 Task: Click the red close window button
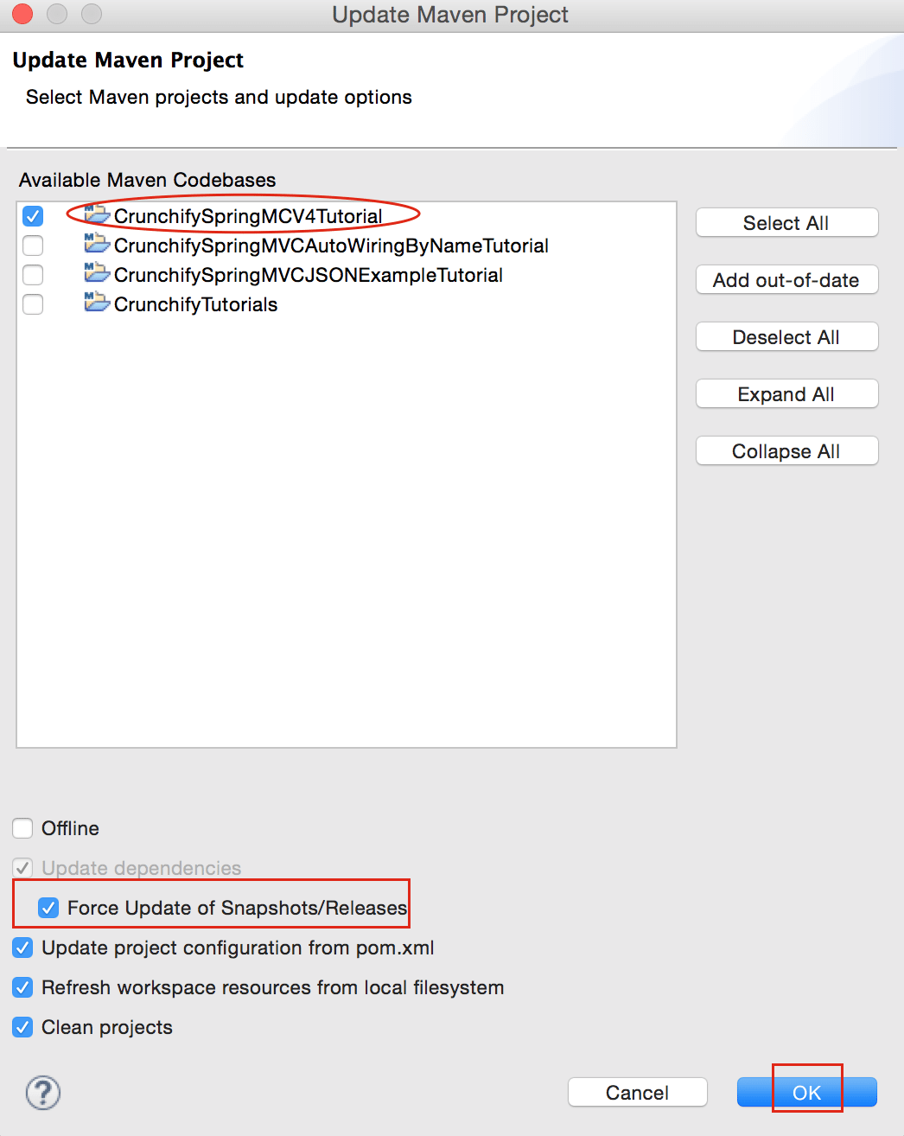click(22, 14)
